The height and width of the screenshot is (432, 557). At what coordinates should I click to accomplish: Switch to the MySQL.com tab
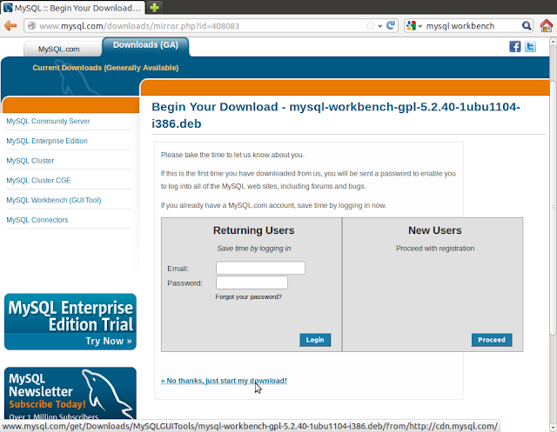click(59, 49)
